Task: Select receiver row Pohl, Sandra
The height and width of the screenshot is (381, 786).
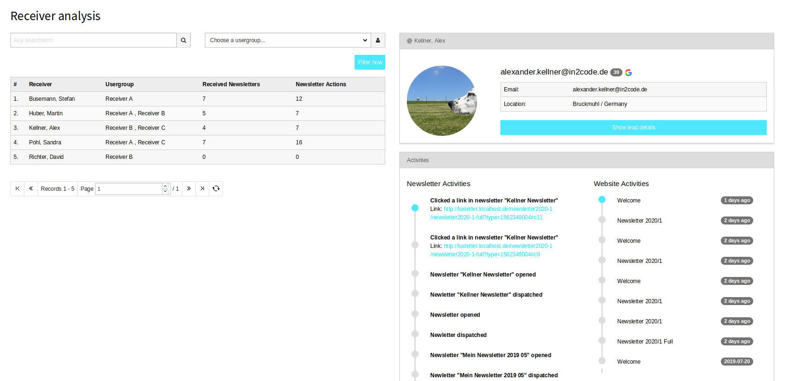Action: (45, 142)
